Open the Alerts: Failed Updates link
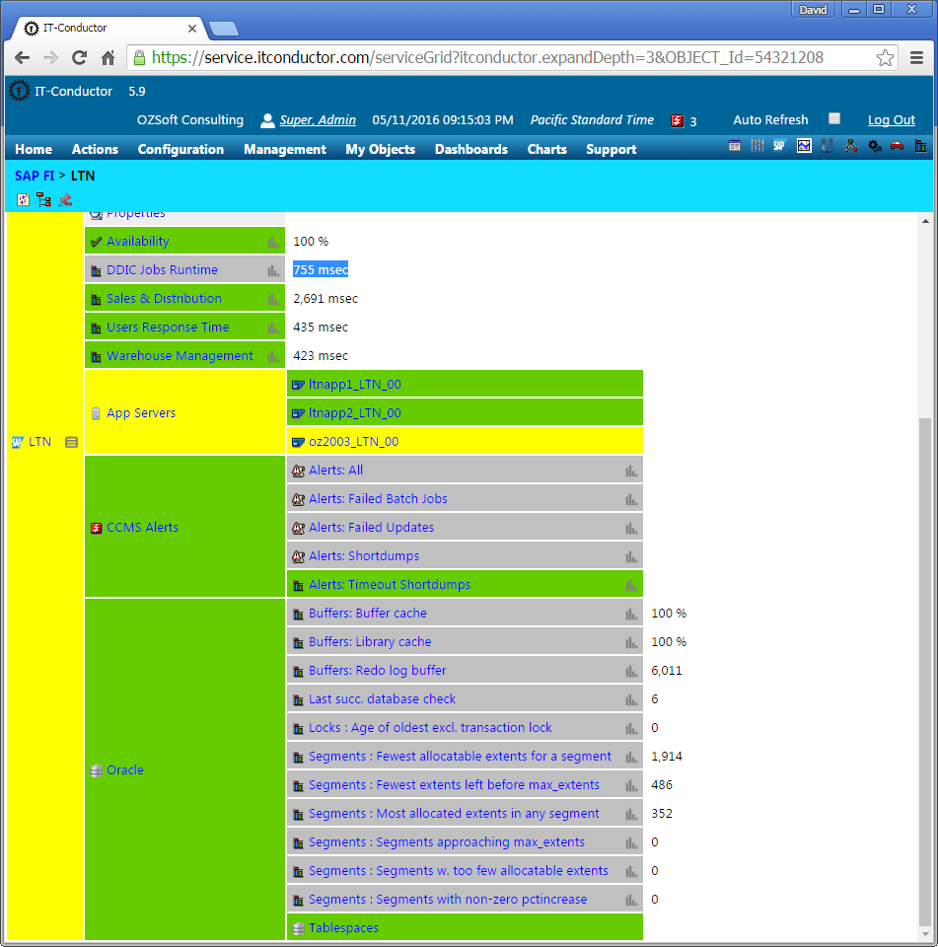This screenshot has height=947, width=938. (372, 528)
